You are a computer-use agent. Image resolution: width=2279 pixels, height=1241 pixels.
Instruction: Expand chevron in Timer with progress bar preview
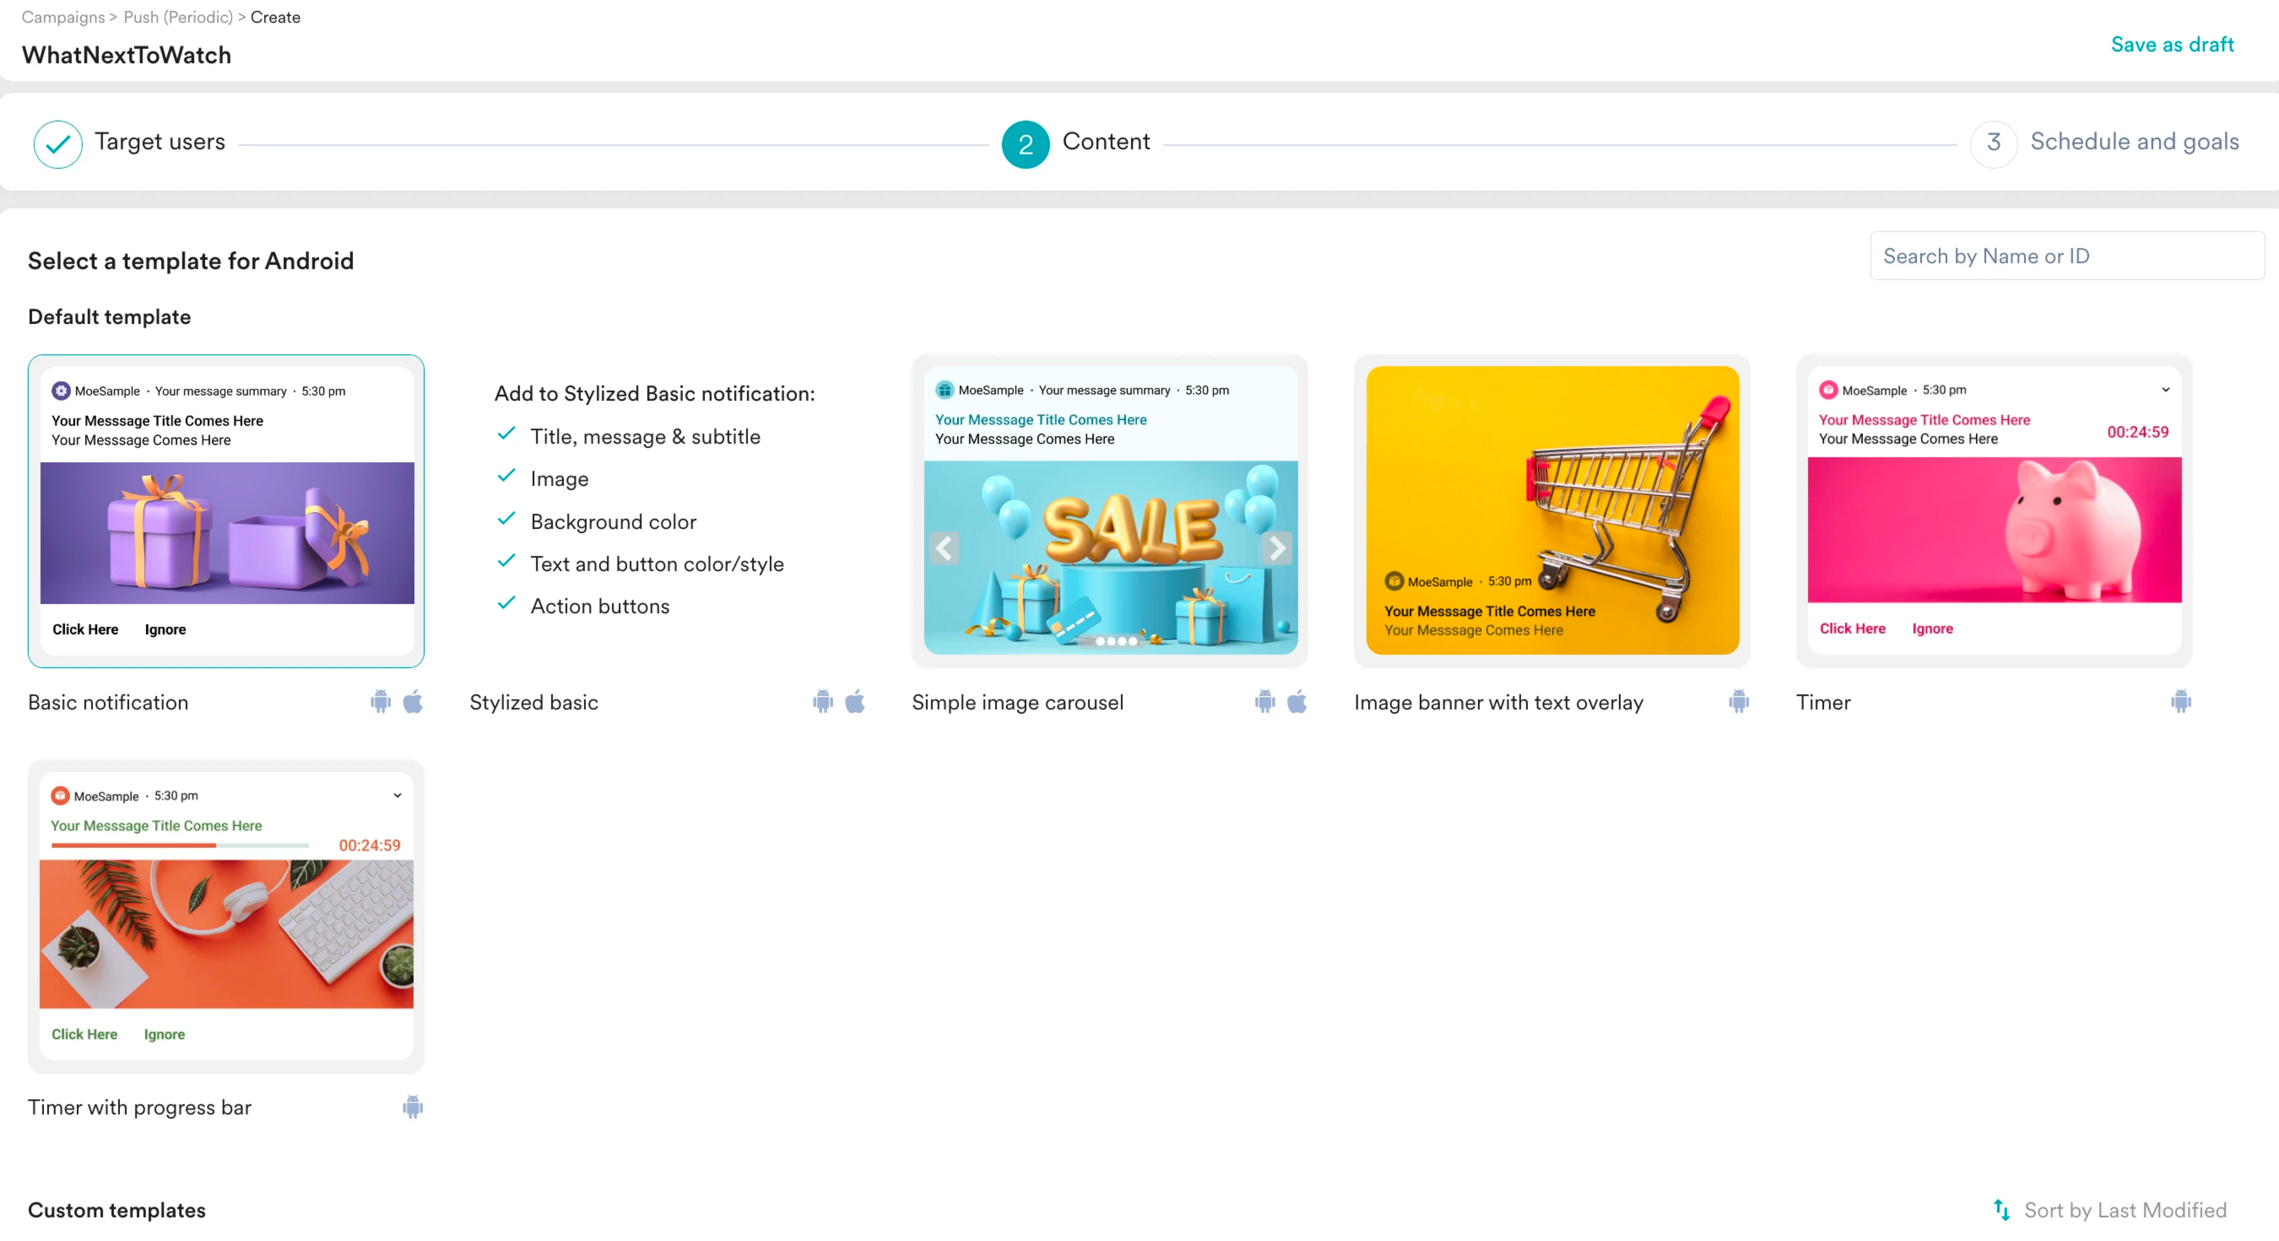coord(397,795)
